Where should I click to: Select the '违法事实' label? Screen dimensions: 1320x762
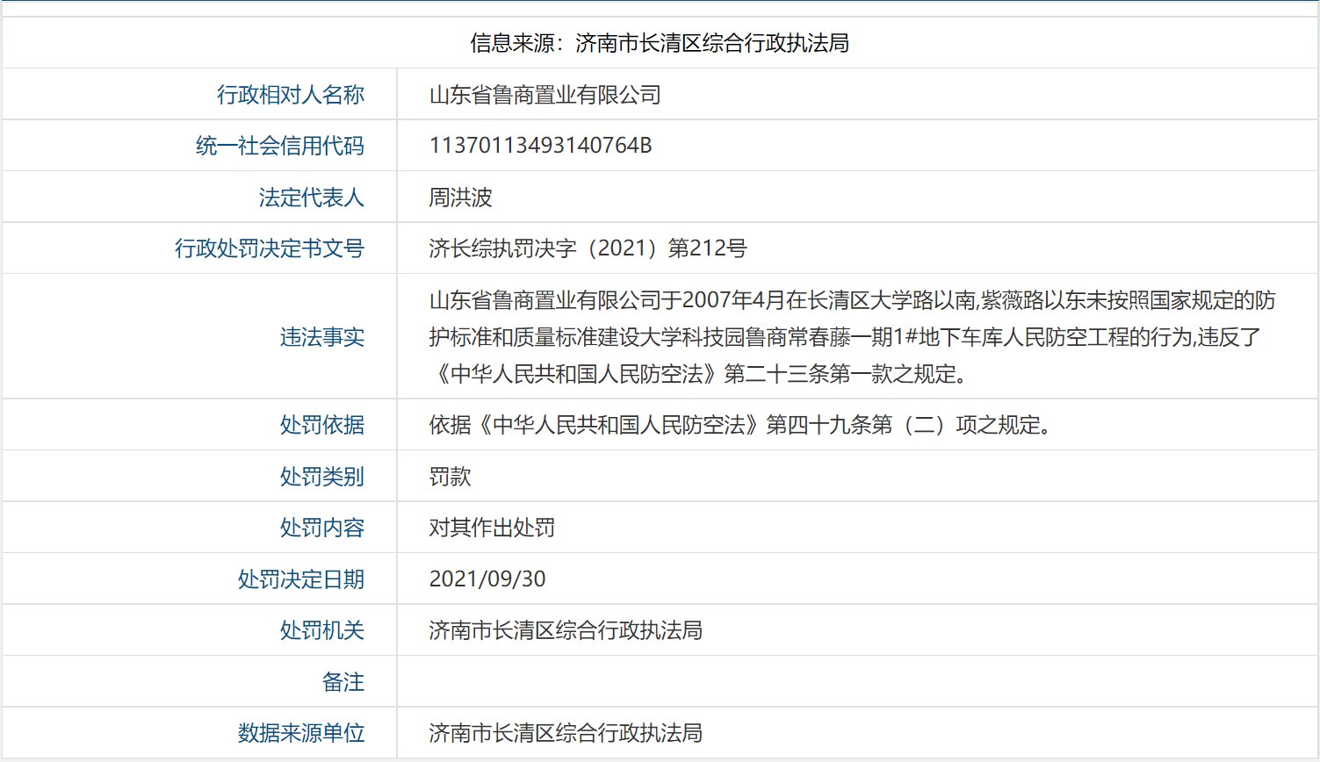[322, 337]
